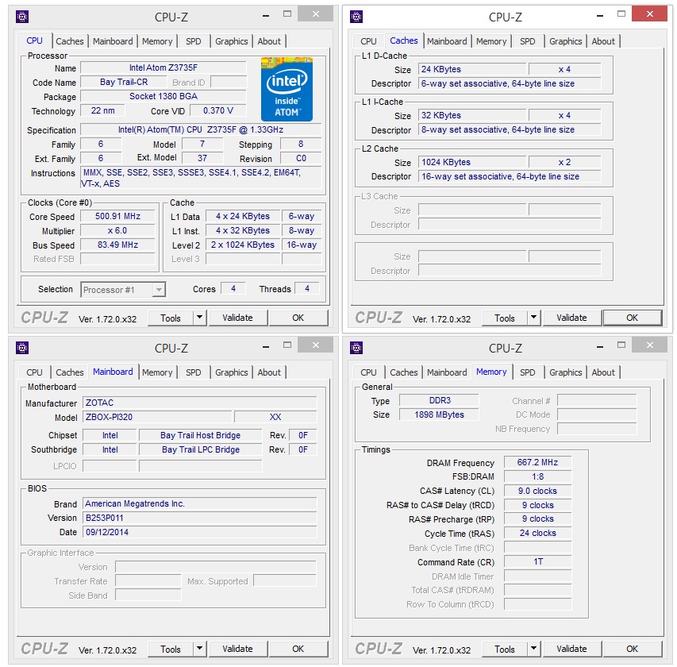The height and width of the screenshot is (667, 677).
Task: Switch to the SPD tab in the Mainboard window
Action: [194, 372]
